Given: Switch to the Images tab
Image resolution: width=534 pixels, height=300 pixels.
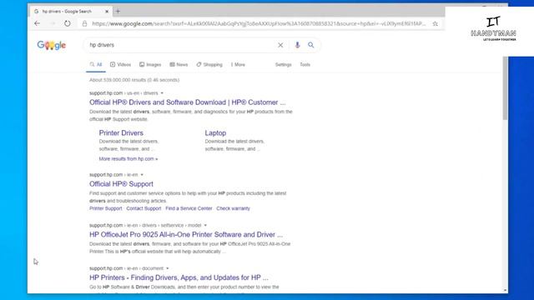Looking at the screenshot, I should click(x=150, y=65).
